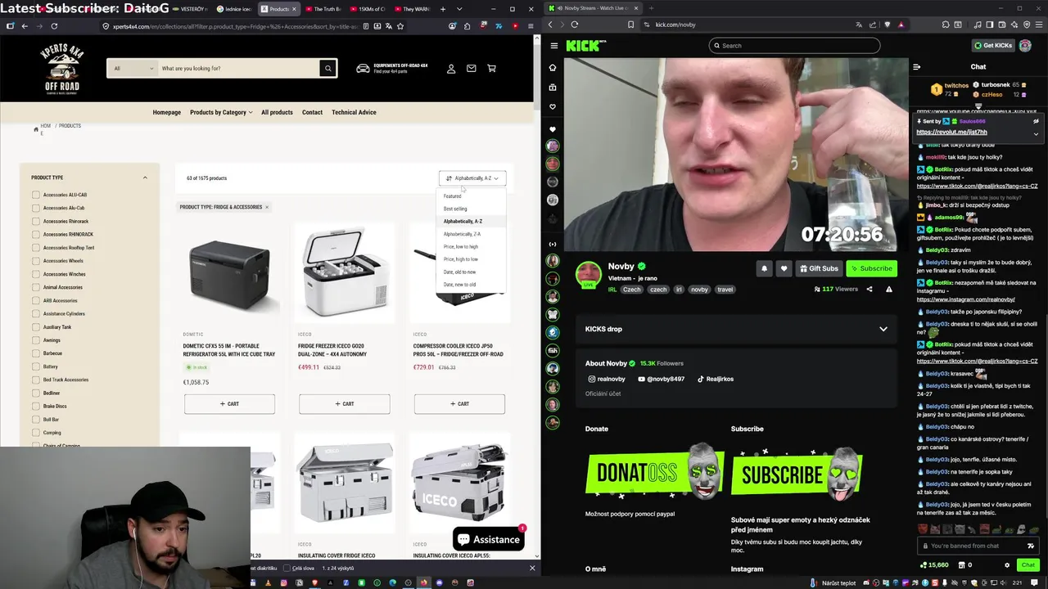1048x589 pixels.
Task: Open the realnovby Instagram link
Action: (x=607, y=379)
